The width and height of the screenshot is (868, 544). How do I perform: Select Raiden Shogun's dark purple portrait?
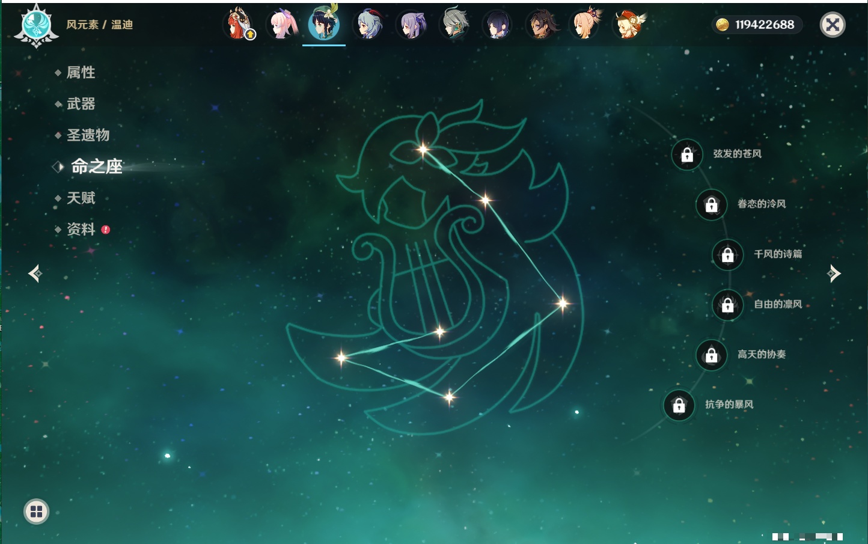click(x=498, y=25)
